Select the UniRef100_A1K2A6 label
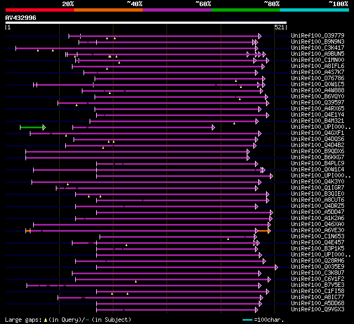 click(317, 218)
